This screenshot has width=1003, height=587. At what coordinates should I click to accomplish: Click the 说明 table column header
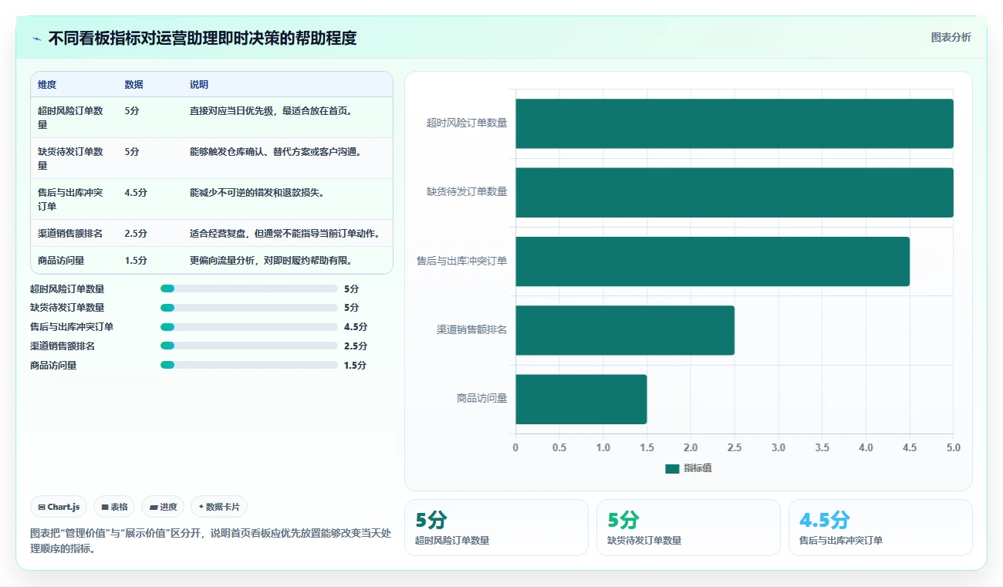pyautogui.click(x=199, y=84)
